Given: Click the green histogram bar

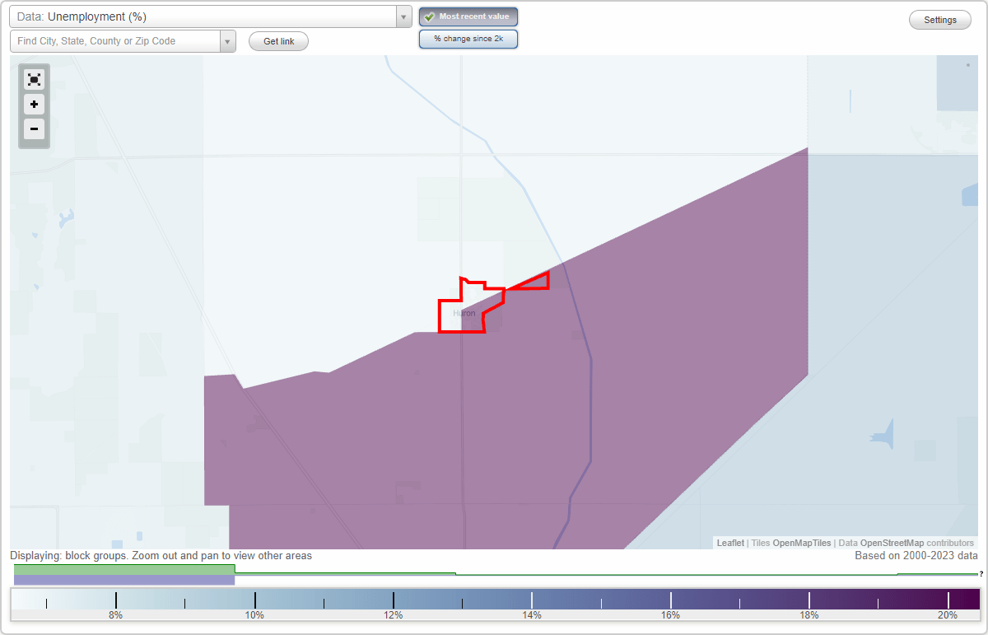Looking at the screenshot, I should 124,569.
